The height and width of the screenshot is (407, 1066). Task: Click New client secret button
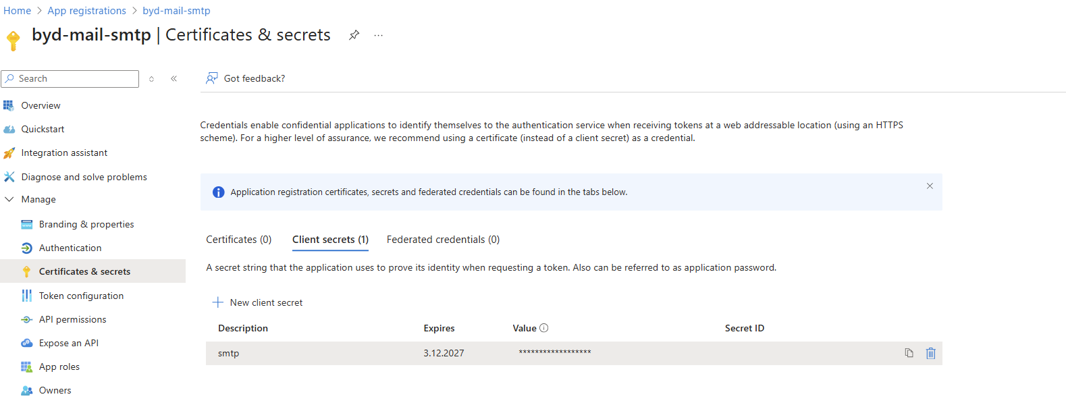pyautogui.click(x=257, y=302)
